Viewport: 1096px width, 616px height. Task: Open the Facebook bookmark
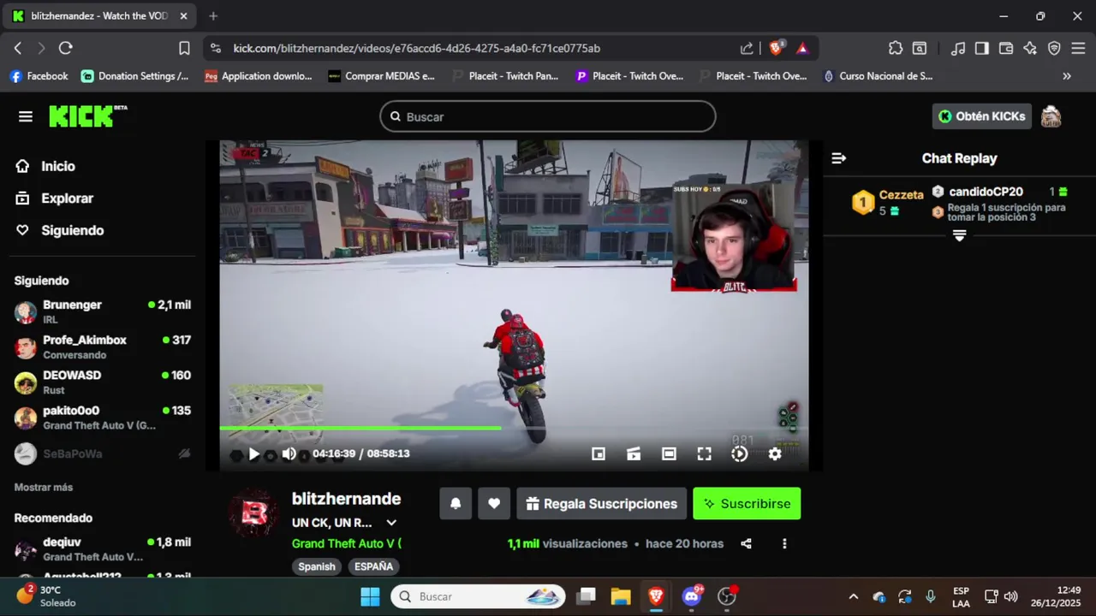click(39, 76)
